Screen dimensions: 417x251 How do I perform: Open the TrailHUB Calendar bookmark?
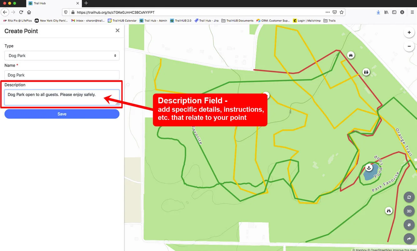(122, 21)
